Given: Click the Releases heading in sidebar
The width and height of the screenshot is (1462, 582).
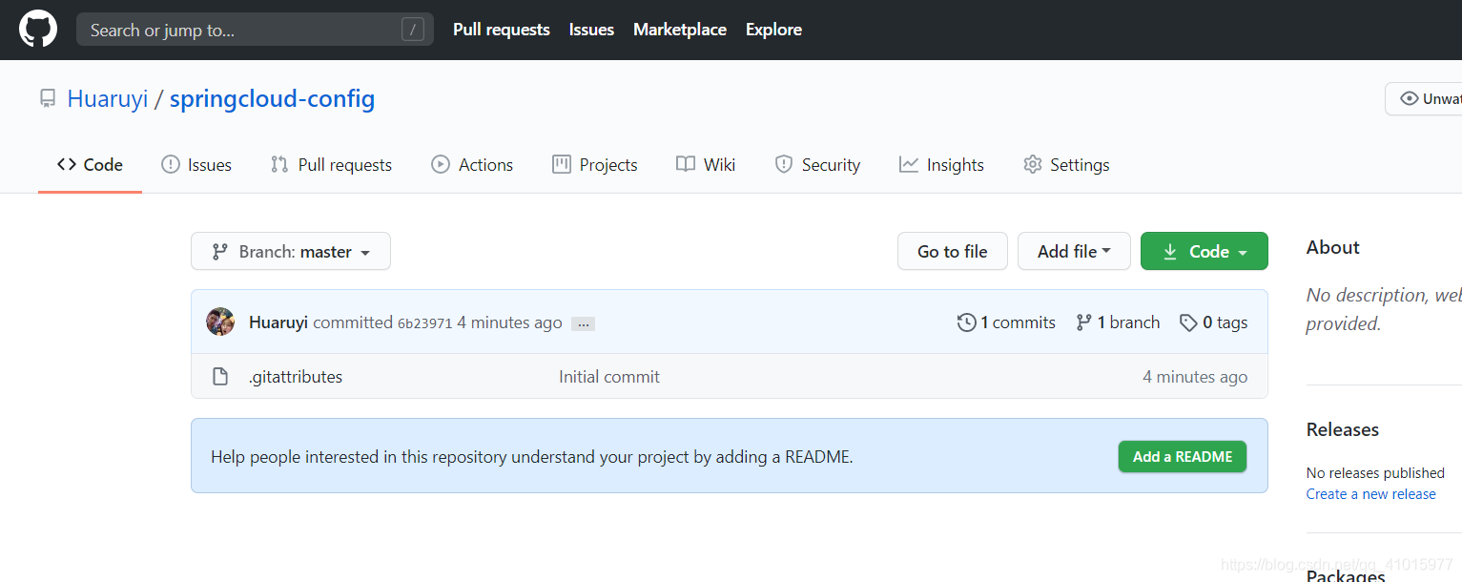Looking at the screenshot, I should tap(1343, 429).
